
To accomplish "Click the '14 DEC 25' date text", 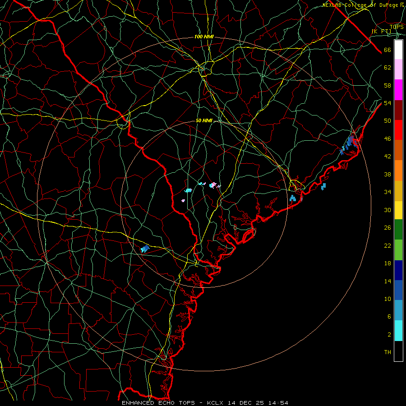I will pyautogui.click(x=246, y=403).
